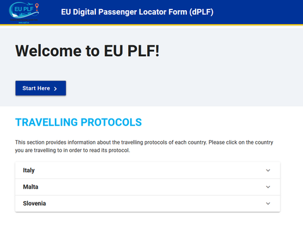Viewport: 303px width, 227px height.
Task: Click the airplane graphic in the logo
Action: 30,4
